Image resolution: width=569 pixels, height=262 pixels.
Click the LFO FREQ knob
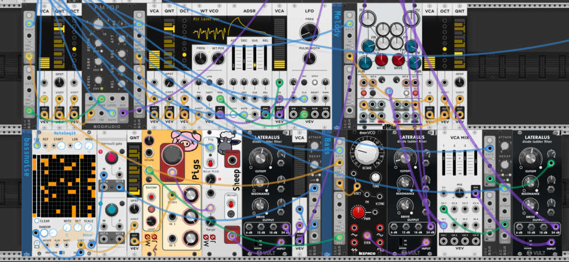click(310, 32)
